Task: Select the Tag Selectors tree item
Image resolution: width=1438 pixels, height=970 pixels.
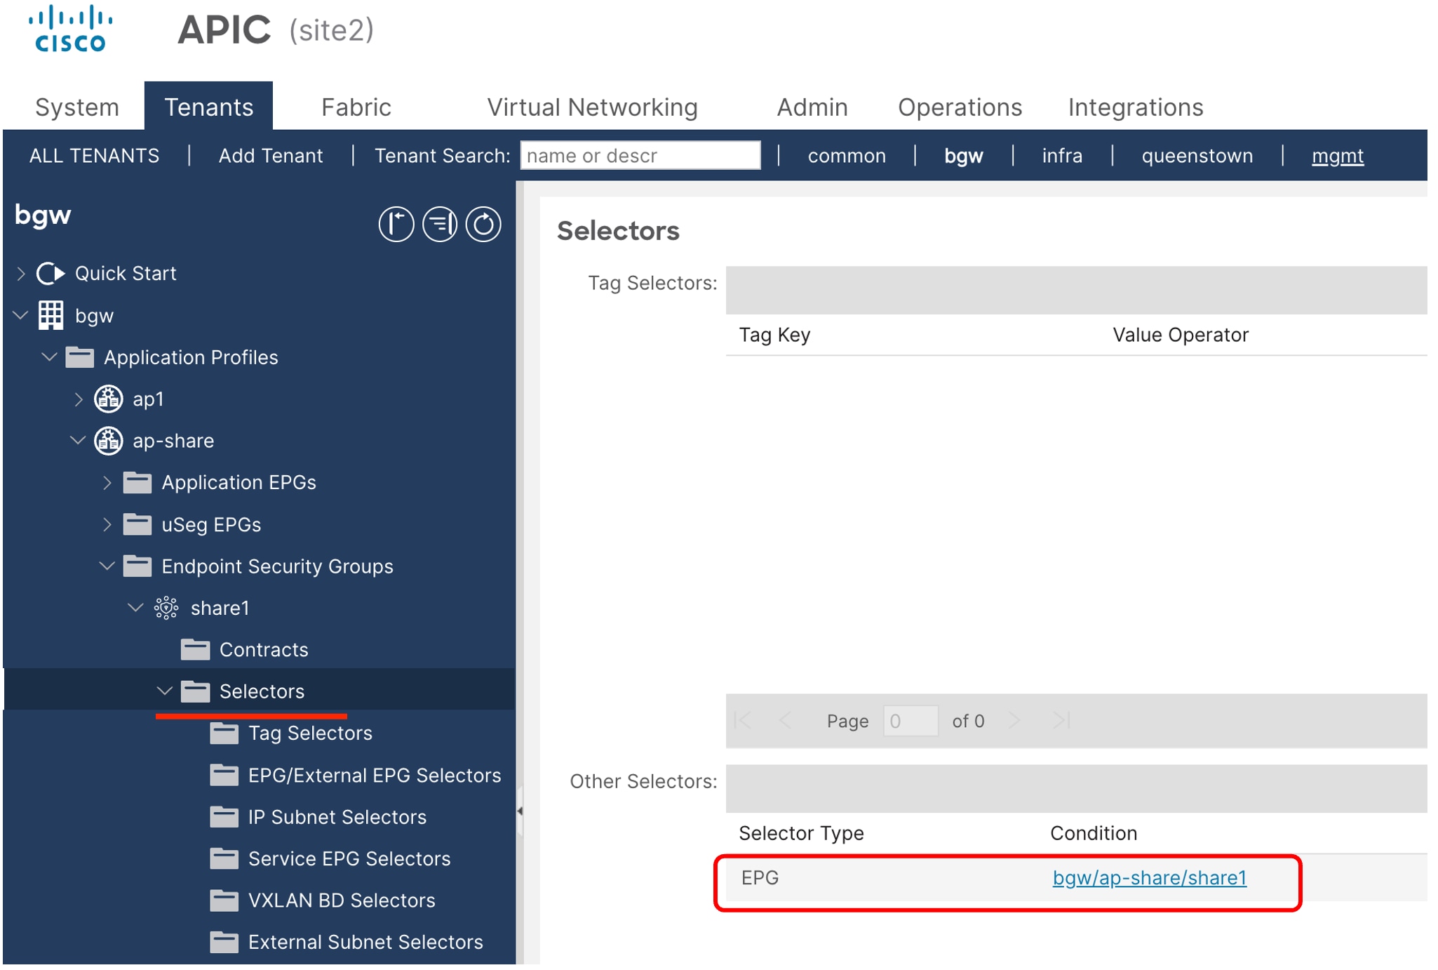Action: tap(310, 733)
